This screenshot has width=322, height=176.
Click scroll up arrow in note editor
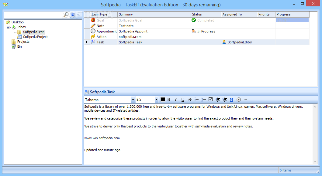click(x=315, y=107)
